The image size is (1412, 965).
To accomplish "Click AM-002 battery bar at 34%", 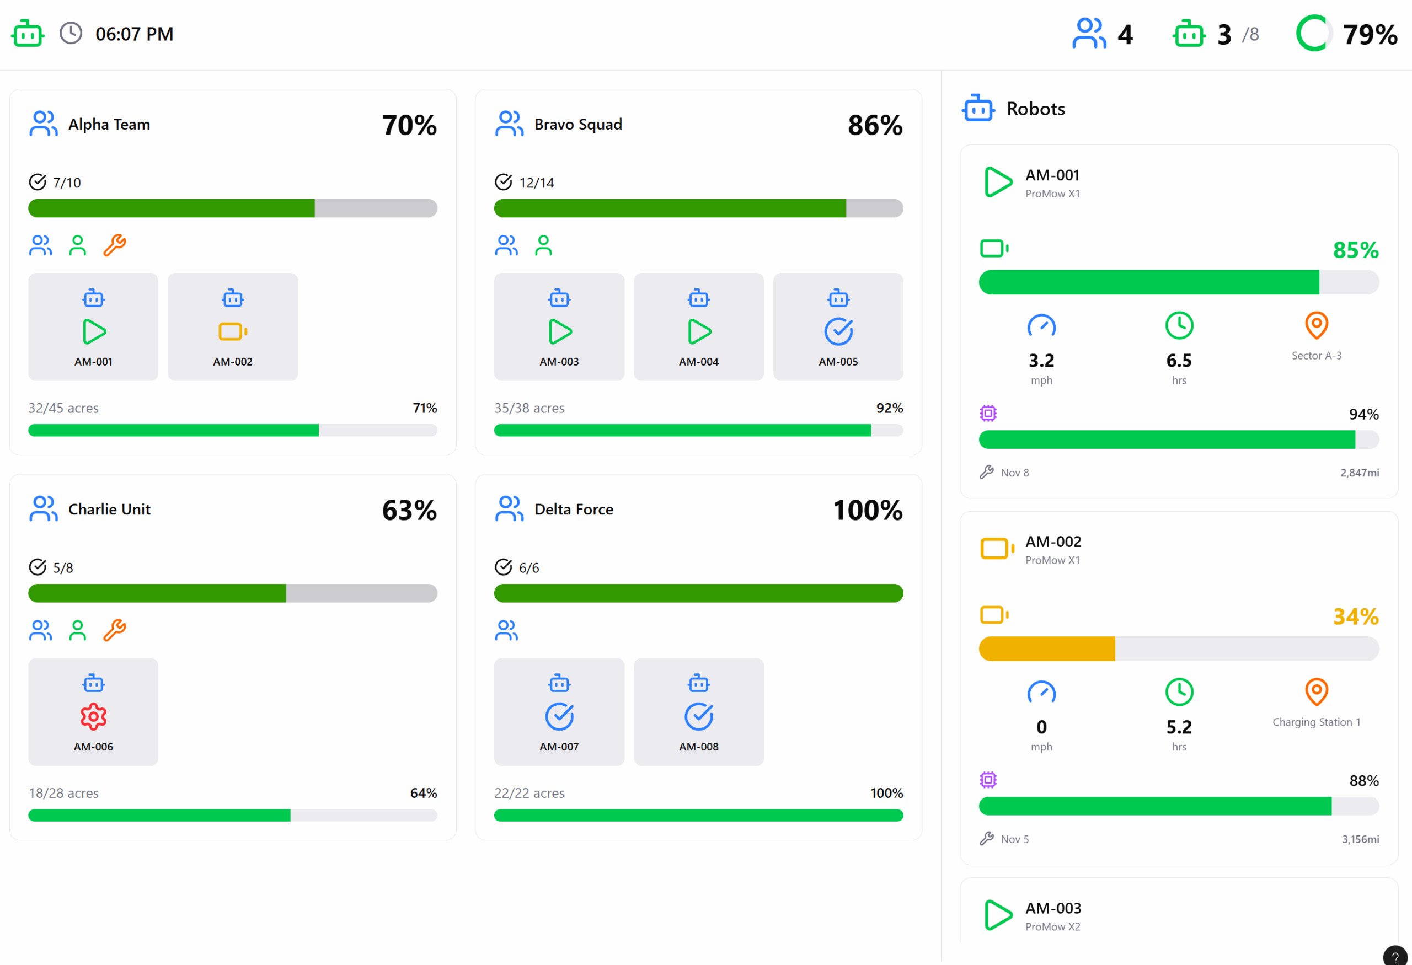I will tap(1178, 648).
